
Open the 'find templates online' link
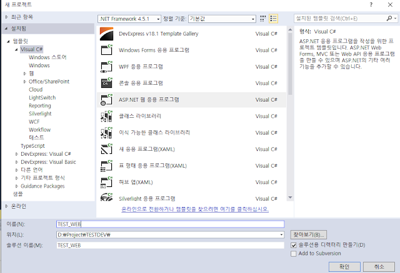195,209
